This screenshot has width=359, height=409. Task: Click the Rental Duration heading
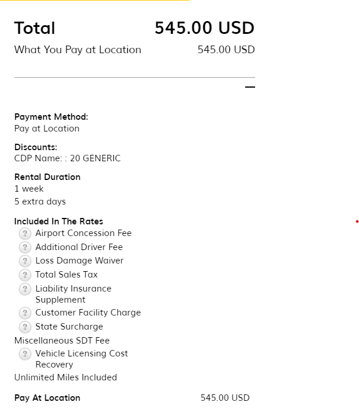click(47, 177)
